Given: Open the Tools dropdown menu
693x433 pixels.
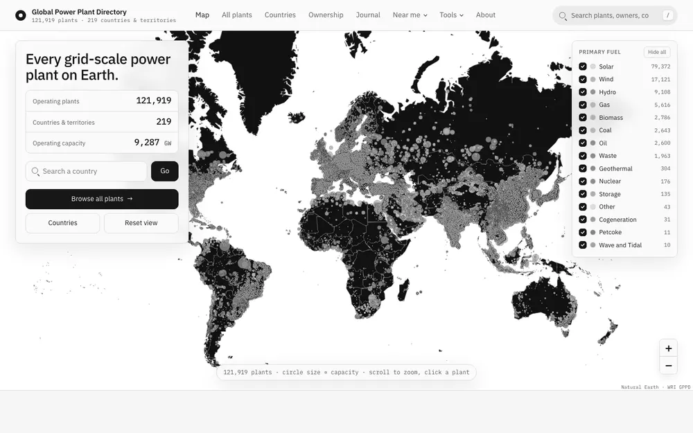Looking at the screenshot, I should 451,15.
